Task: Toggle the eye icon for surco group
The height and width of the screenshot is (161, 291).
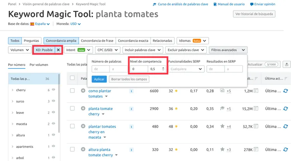Action: [x=54, y=101]
